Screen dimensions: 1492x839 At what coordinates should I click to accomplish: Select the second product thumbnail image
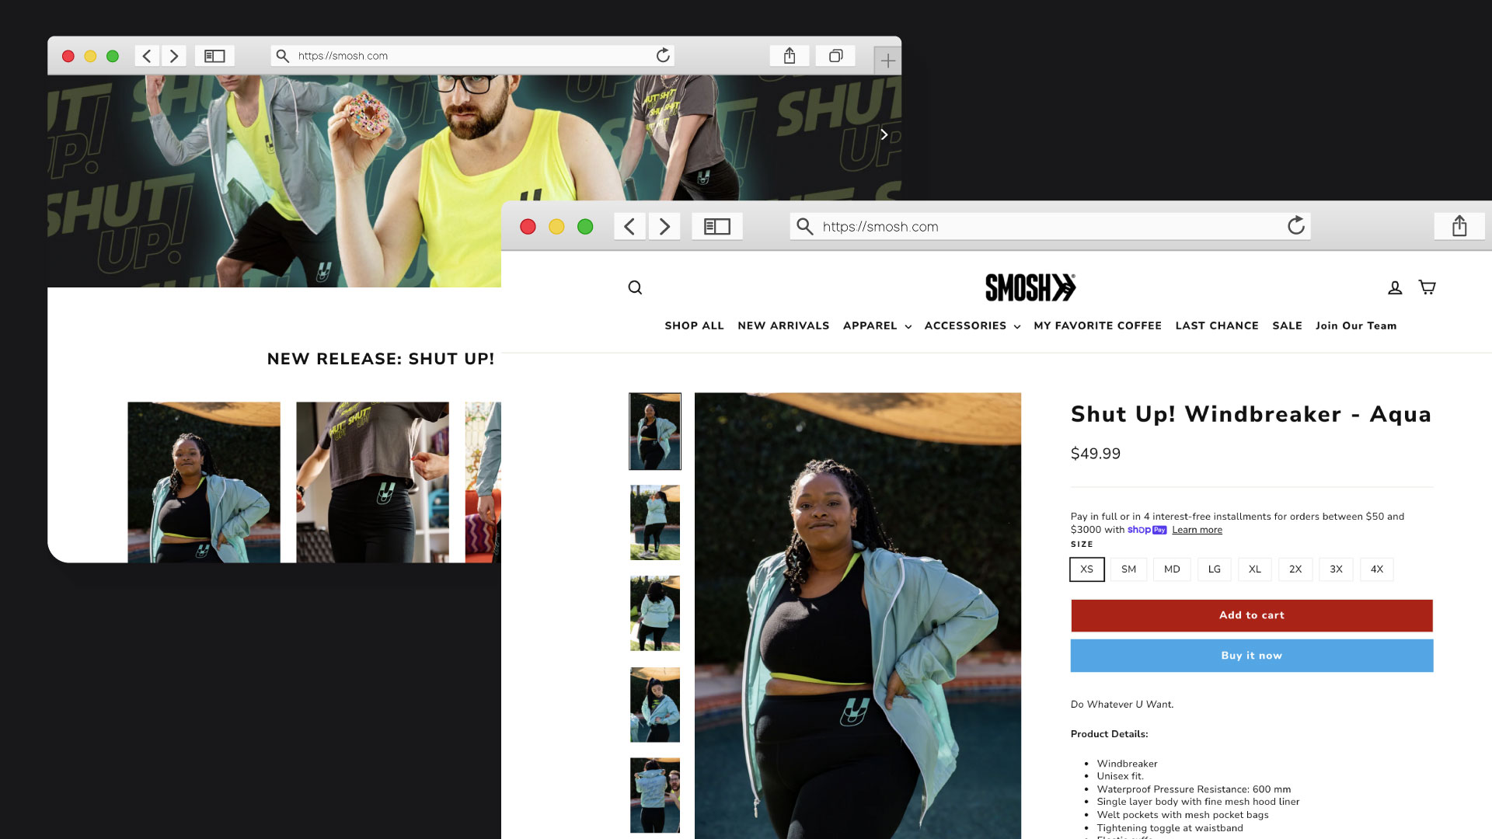pos(655,522)
